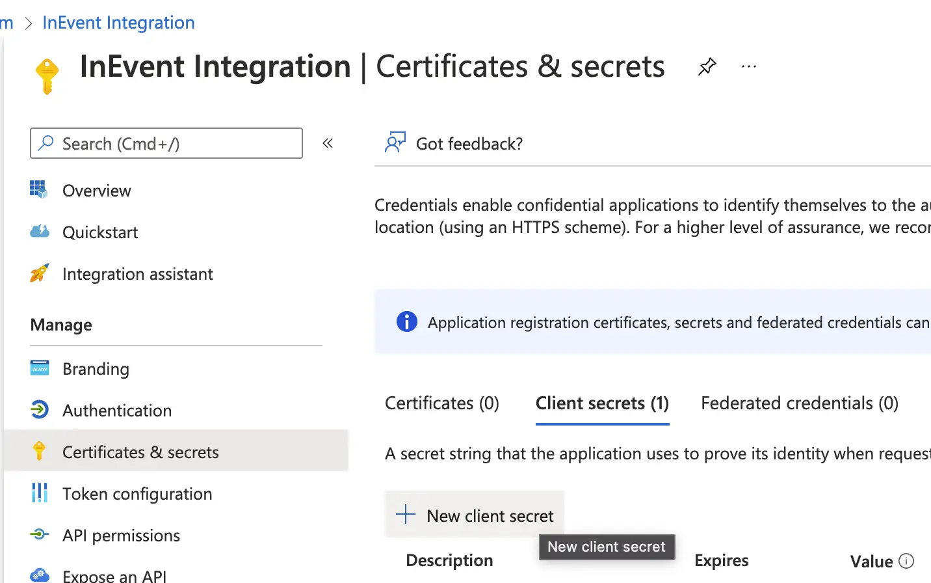The height and width of the screenshot is (583, 931).
Task: Click the key icon beside Certificates & secrets
Action: click(x=39, y=451)
